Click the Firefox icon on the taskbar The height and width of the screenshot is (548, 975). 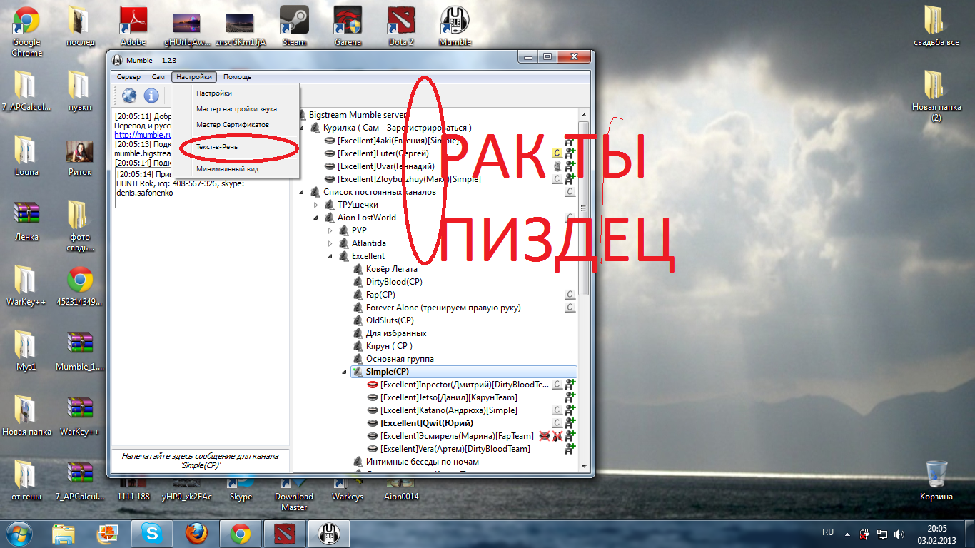point(196,533)
